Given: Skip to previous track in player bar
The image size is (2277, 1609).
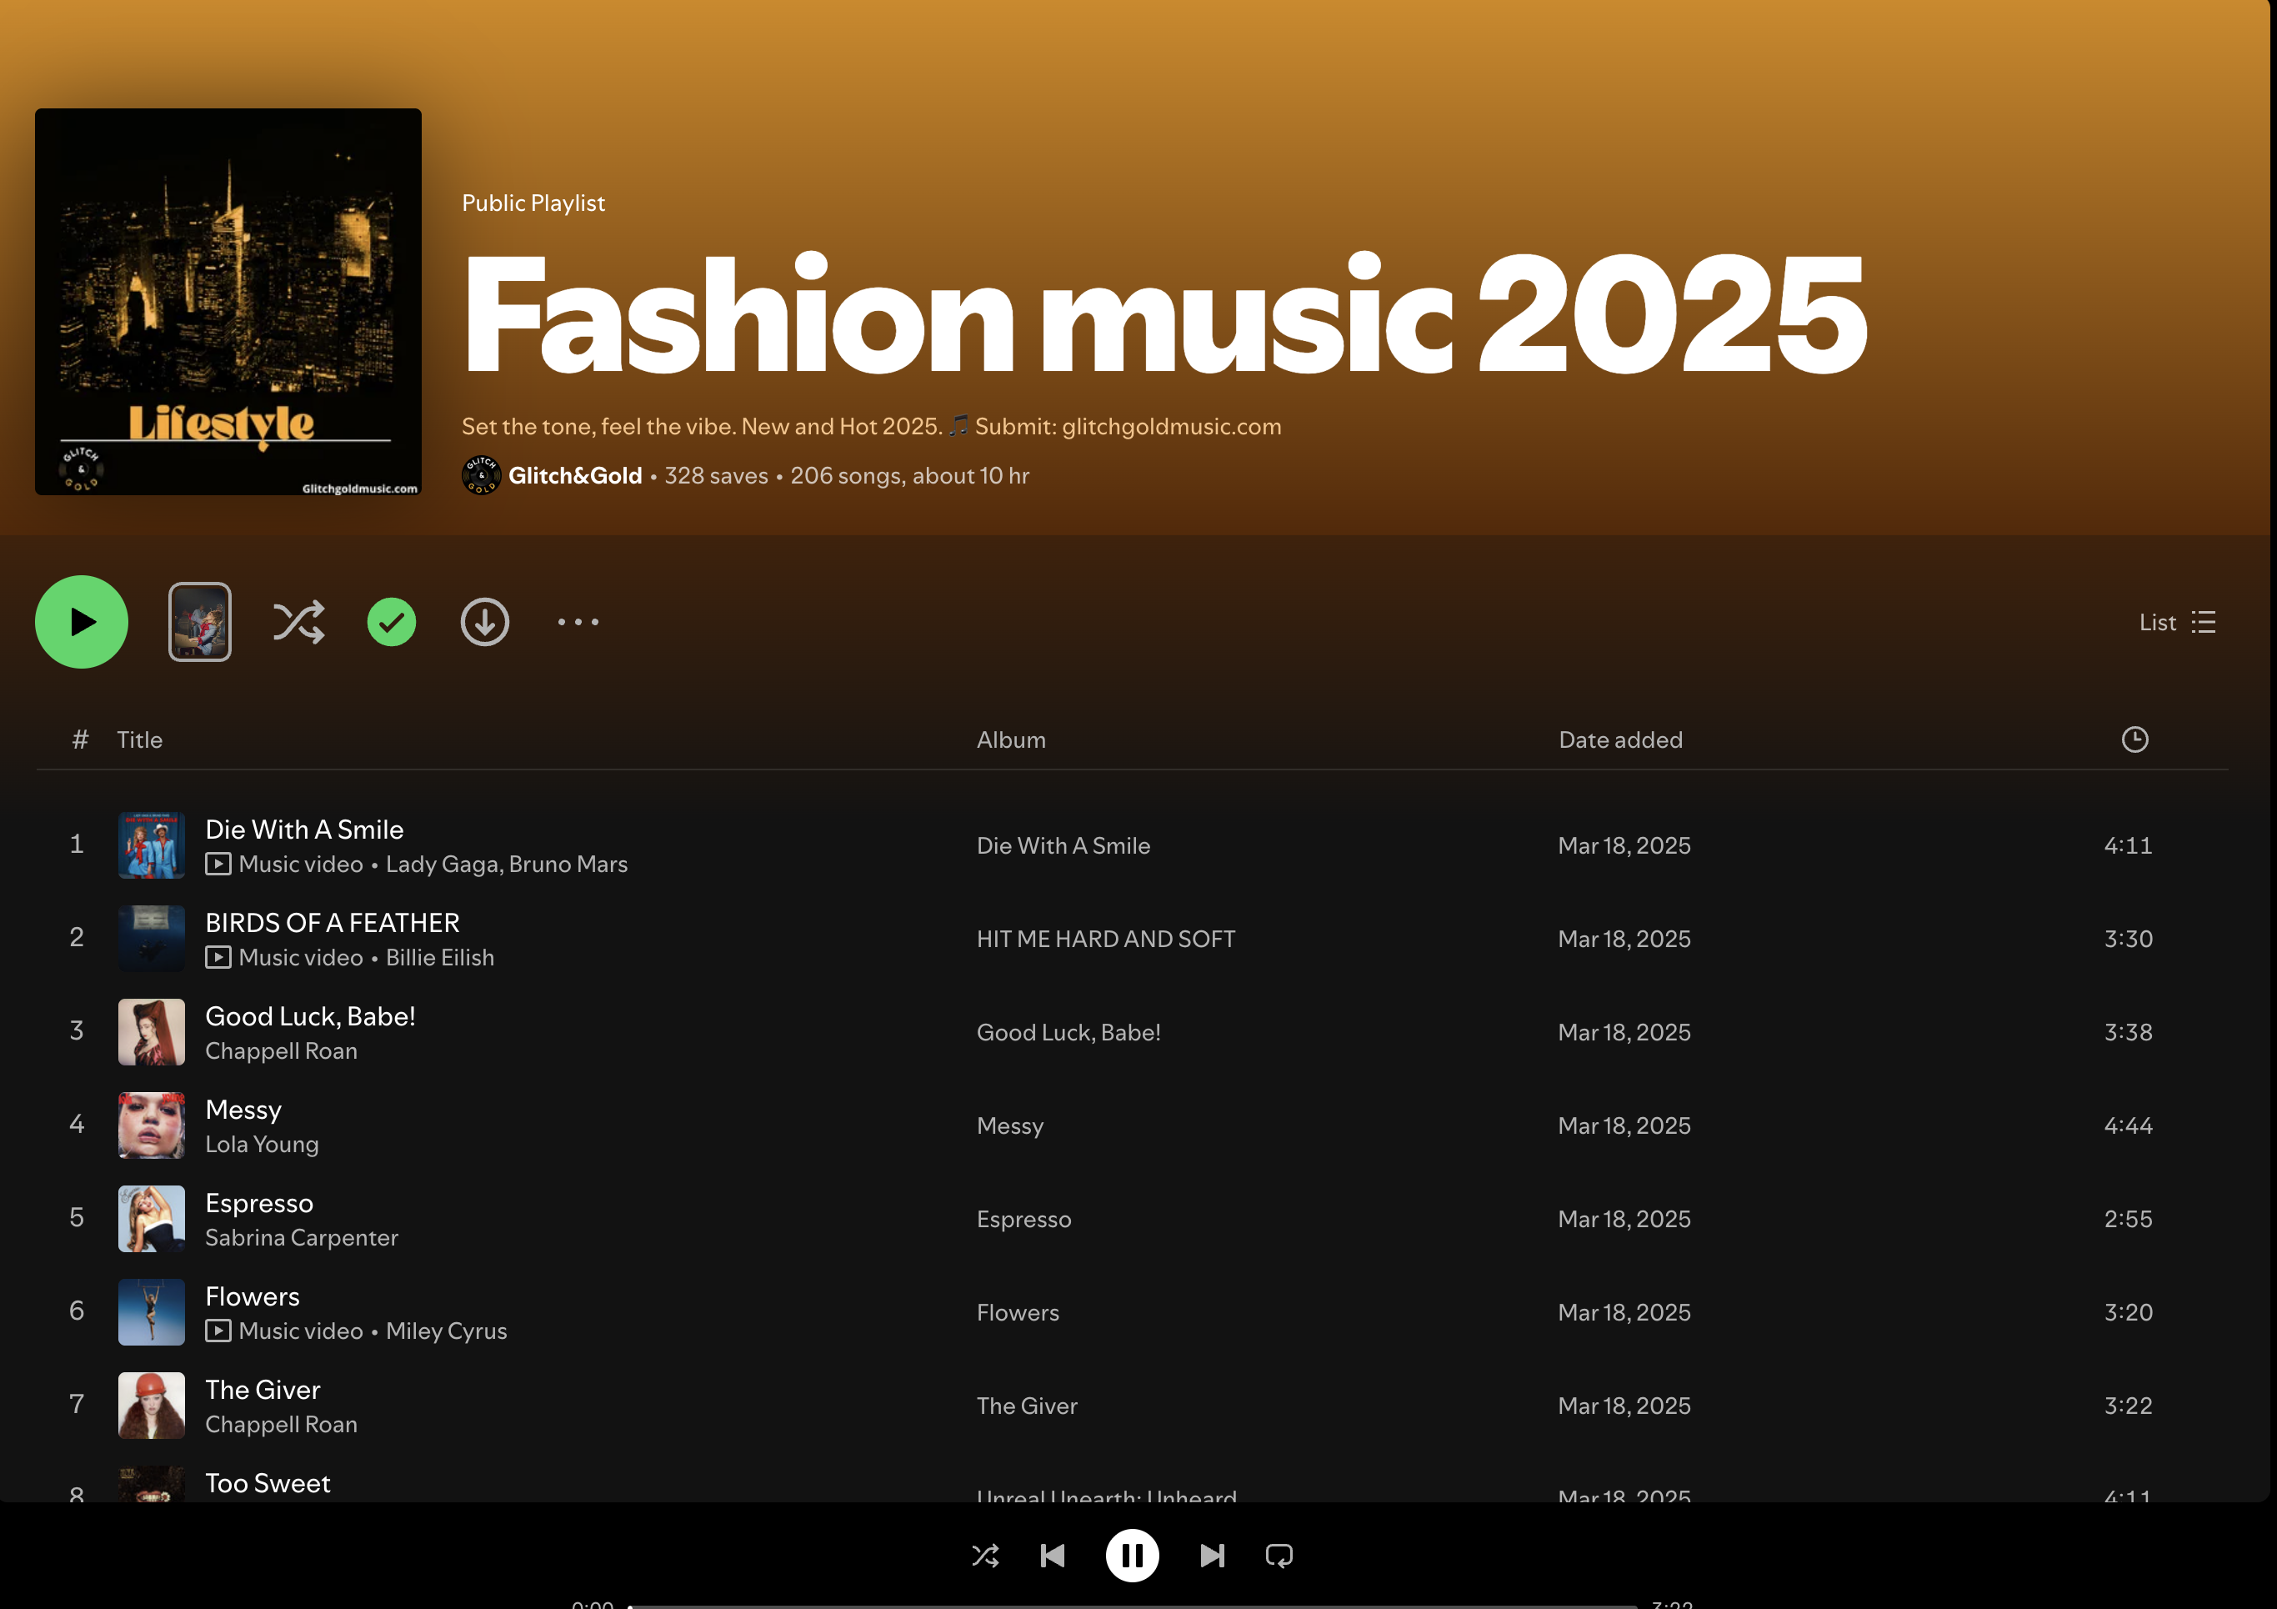Looking at the screenshot, I should tap(1052, 1556).
